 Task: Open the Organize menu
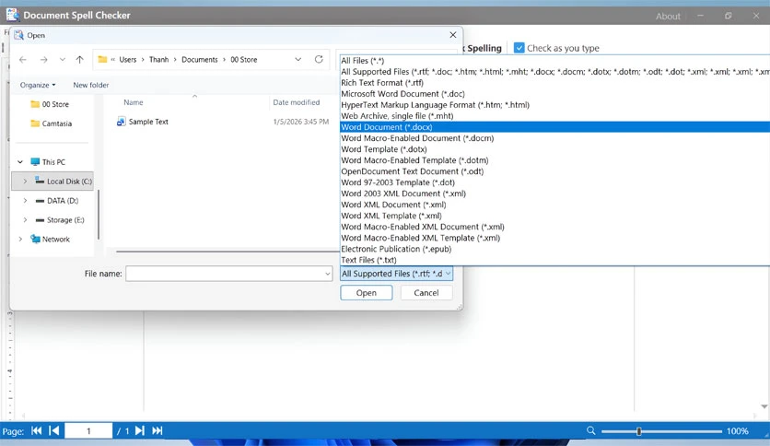[x=38, y=85]
